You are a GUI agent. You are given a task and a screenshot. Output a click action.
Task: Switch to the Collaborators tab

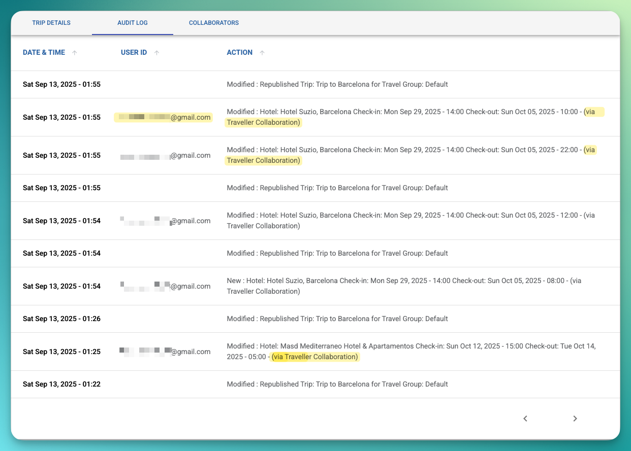213,23
